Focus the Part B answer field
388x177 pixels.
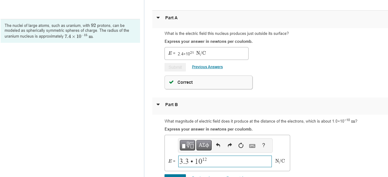pos(225,161)
